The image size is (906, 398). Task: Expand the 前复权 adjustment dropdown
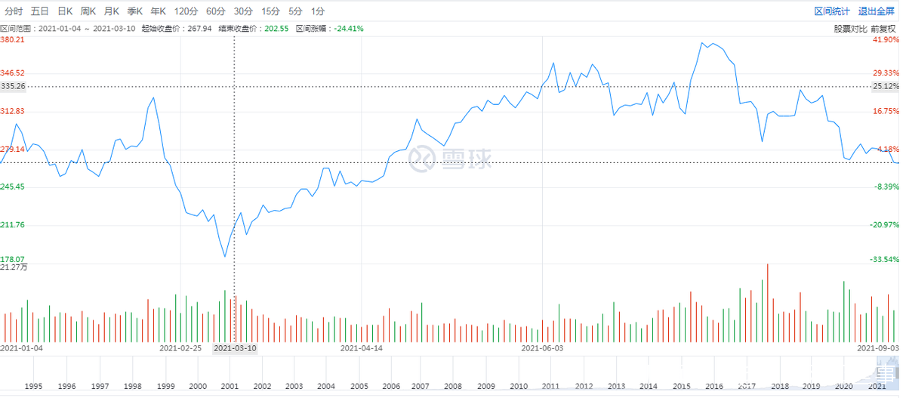tap(883, 29)
